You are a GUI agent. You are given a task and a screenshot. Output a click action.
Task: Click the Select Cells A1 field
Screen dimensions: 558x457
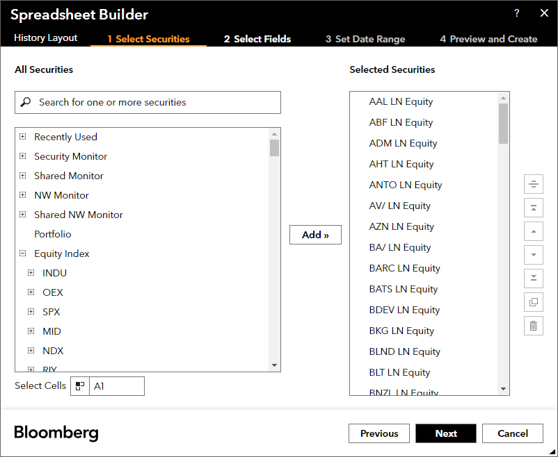click(x=117, y=386)
